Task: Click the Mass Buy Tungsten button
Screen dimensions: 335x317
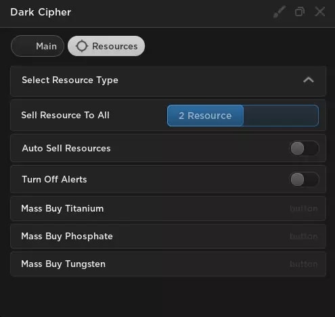Action: (168, 264)
